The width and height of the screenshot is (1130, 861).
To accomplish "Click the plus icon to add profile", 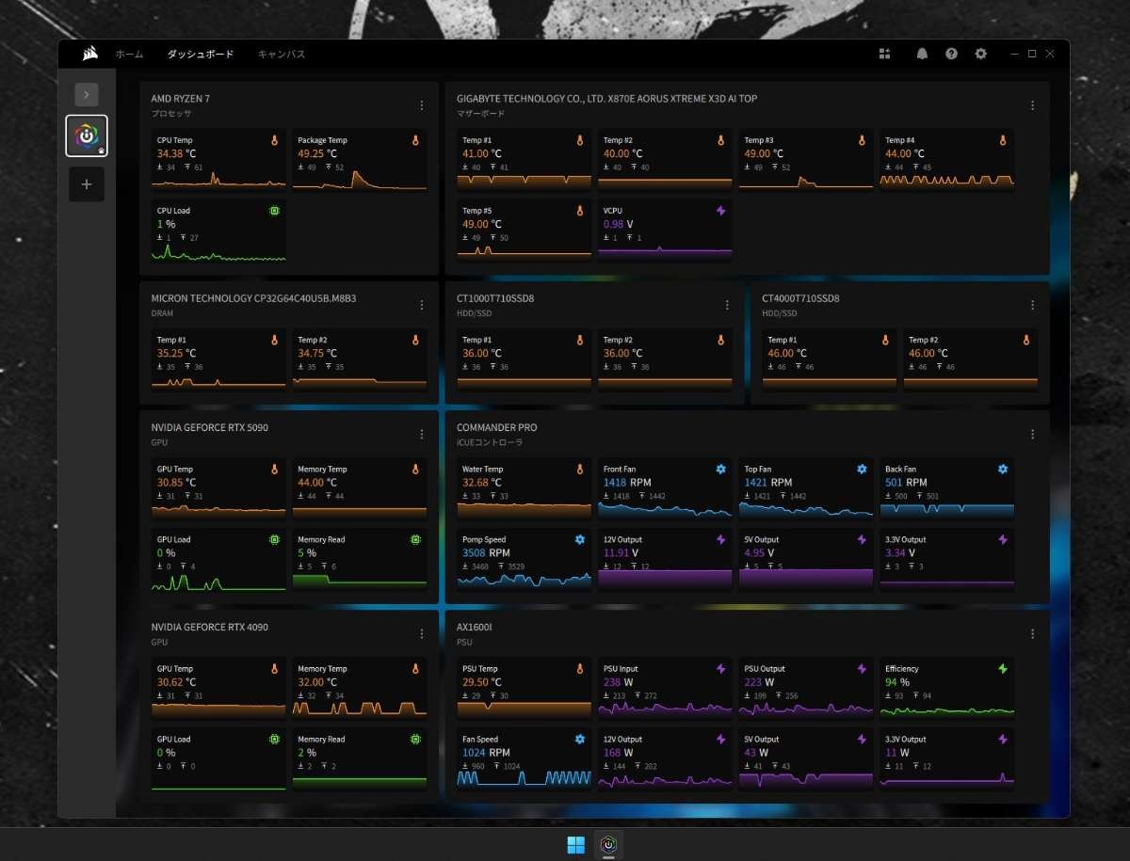I will point(87,184).
